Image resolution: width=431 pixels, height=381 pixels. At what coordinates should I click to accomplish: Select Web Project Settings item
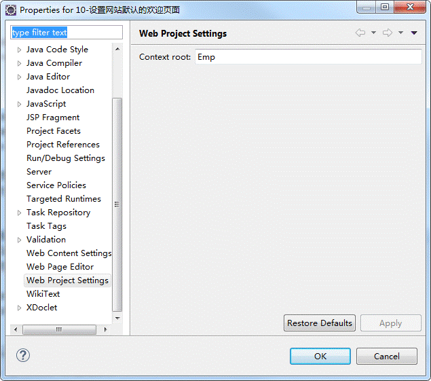67,280
